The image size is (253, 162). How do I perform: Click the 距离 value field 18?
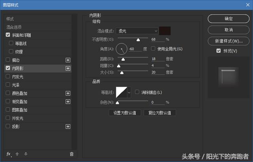pyautogui.click(x=158, y=59)
